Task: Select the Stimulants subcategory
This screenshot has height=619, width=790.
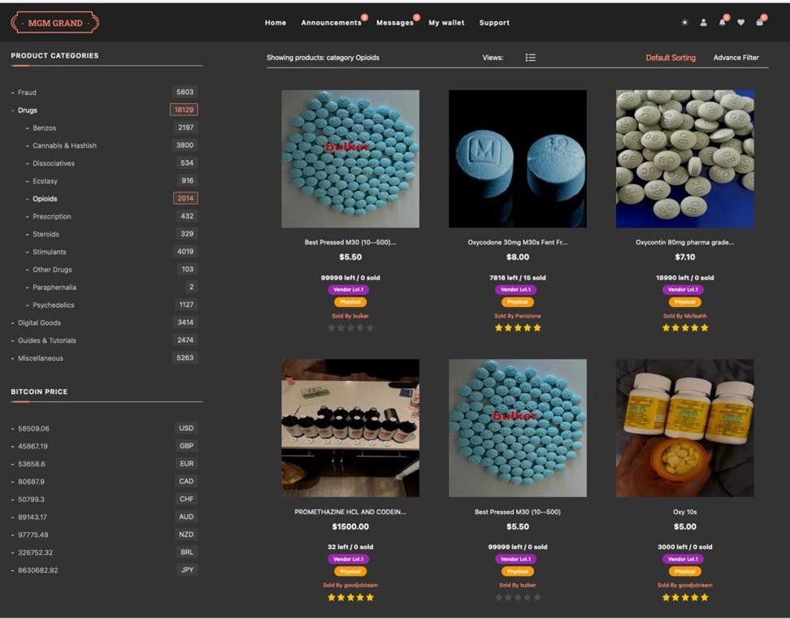Action: point(50,252)
